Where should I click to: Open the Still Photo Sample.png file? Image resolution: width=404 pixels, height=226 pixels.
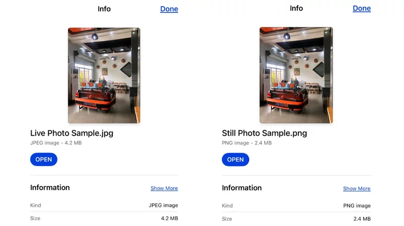[x=235, y=159]
